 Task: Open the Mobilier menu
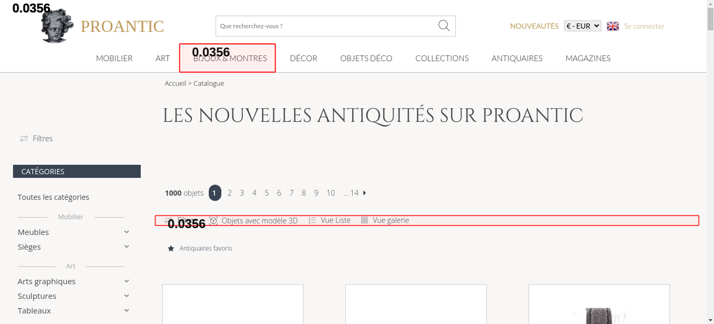pyautogui.click(x=114, y=59)
